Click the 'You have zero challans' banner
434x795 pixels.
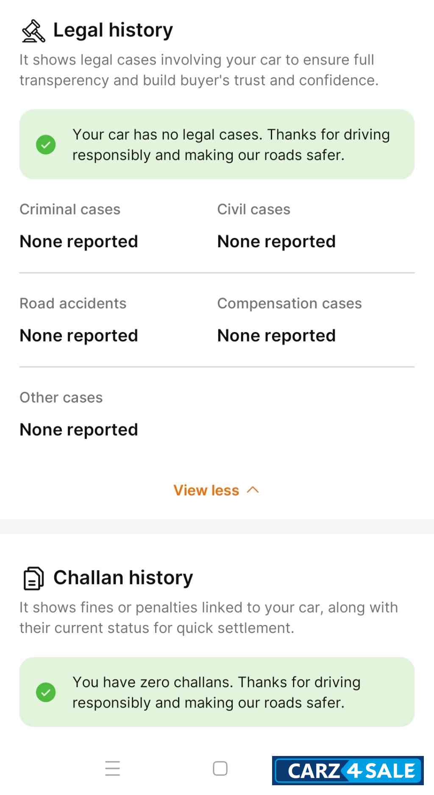point(216,692)
